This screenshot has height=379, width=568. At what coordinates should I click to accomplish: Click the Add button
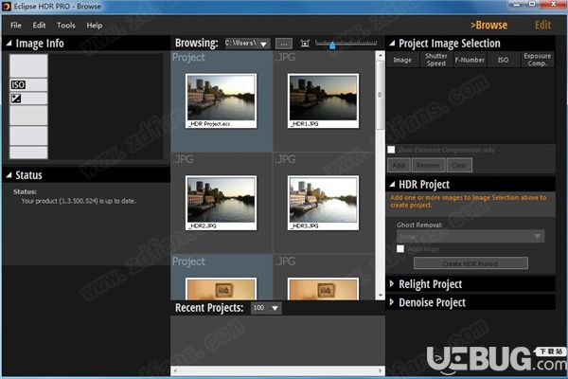pos(399,166)
